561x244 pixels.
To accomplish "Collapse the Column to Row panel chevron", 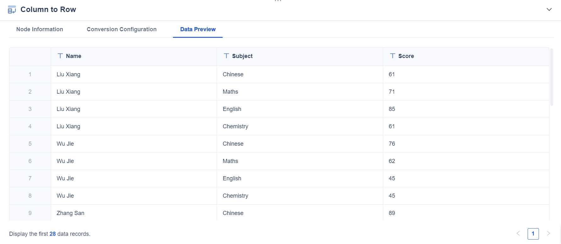I will pyautogui.click(x=549, y=9).
